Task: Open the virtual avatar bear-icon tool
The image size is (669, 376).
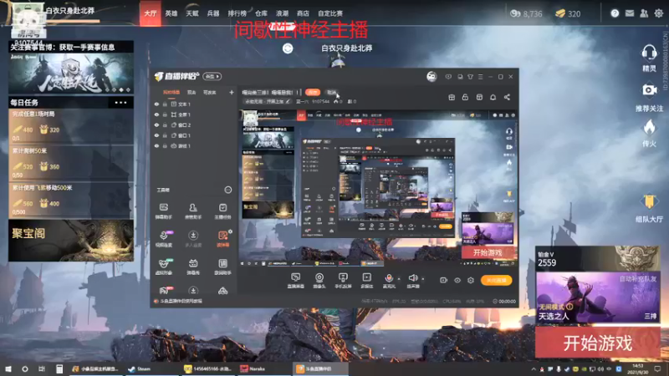Action: (x=164, y=267)
